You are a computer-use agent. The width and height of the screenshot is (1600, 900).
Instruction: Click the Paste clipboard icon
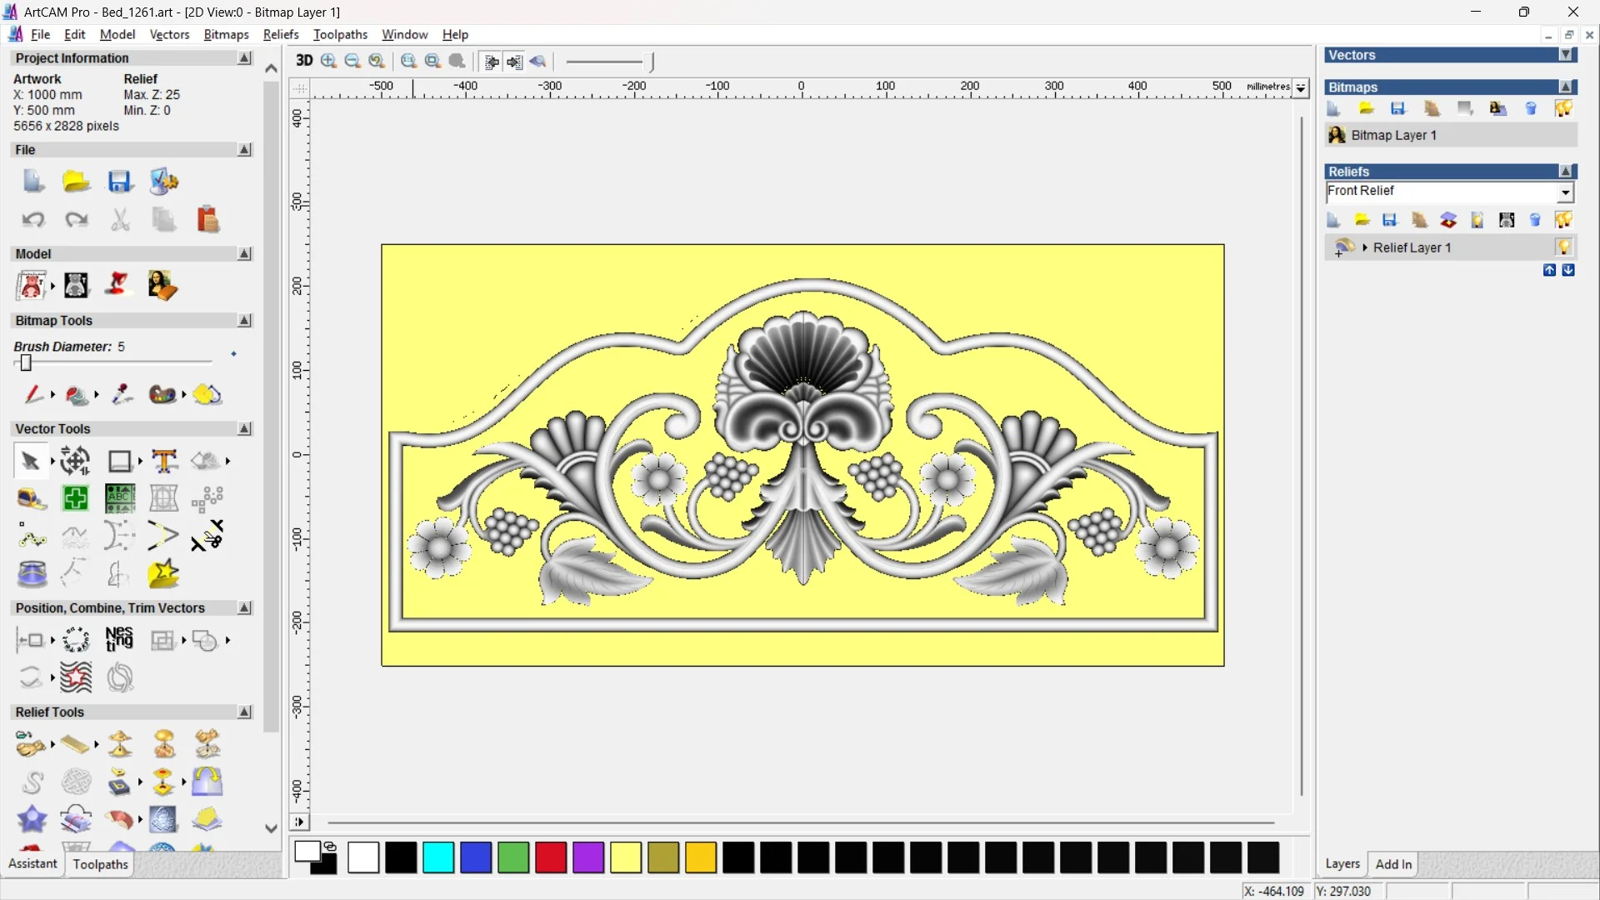207,220
